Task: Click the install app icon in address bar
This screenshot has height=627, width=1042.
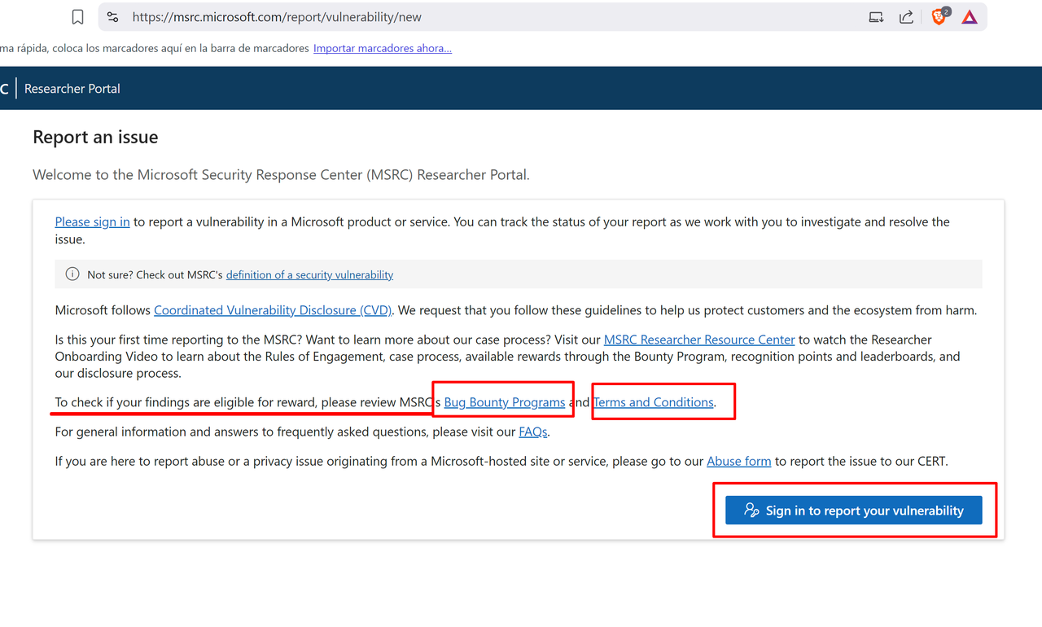Action: point(876,17)
